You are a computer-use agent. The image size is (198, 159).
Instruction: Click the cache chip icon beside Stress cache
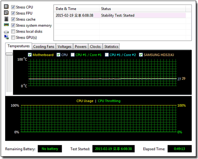[x=6, y=19]
